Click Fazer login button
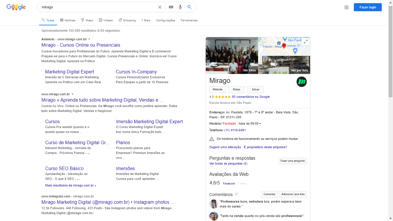 (368, 7)
